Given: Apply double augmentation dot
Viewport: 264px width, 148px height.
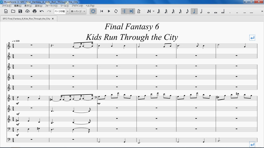Looking at the screenshot, I should pos(237,12).
